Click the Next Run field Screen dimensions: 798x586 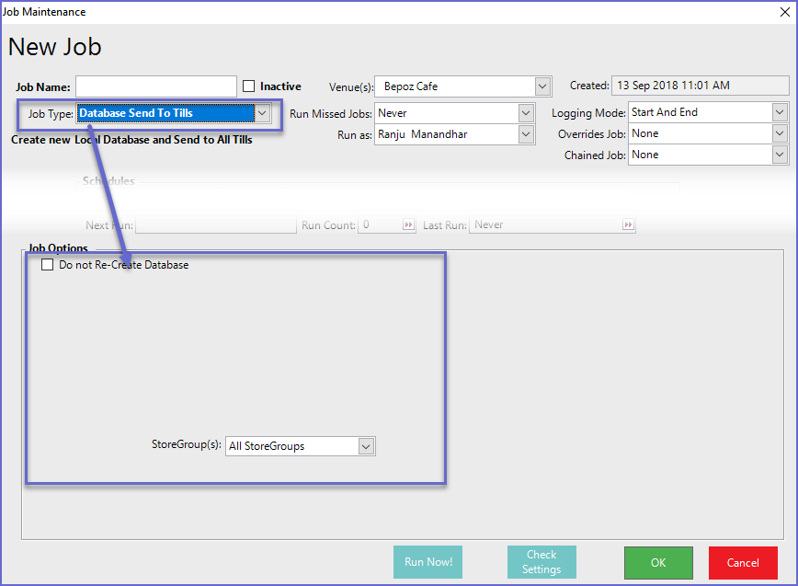(x=216, y=224)
